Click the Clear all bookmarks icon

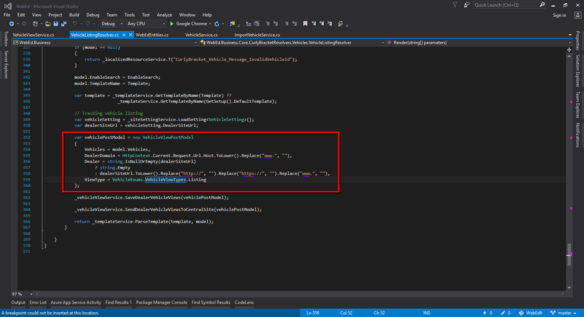click(330, 24)
